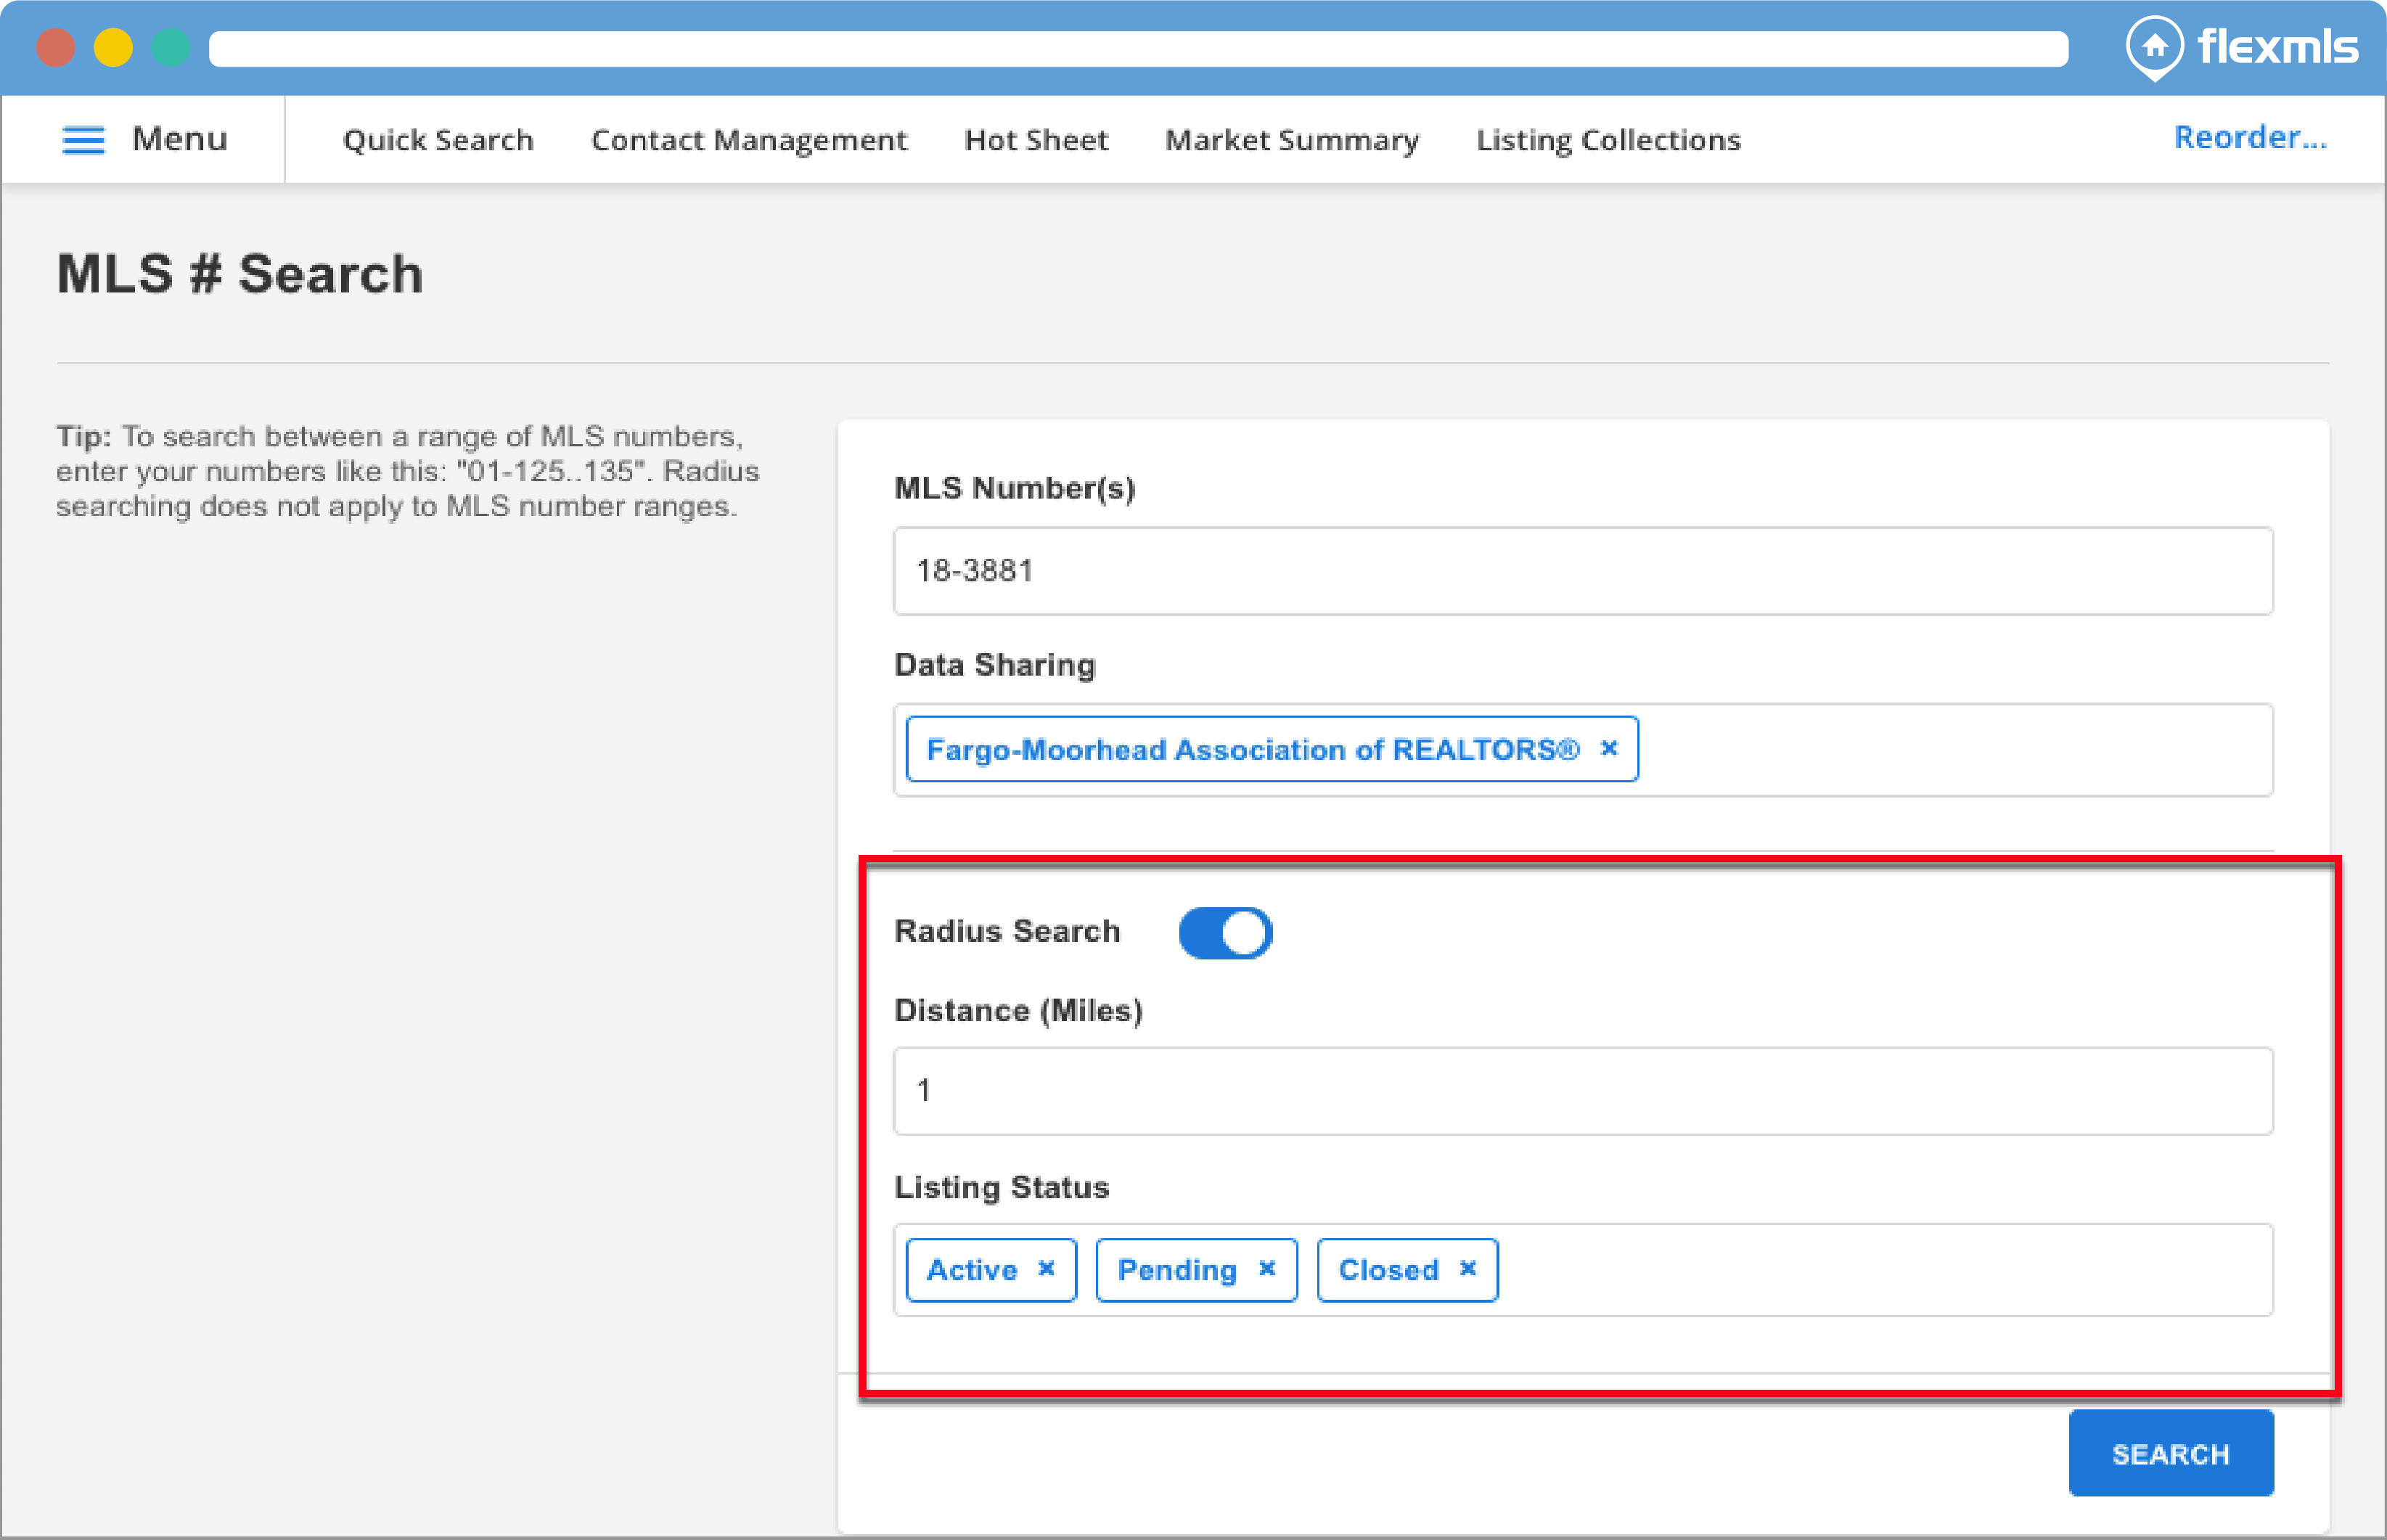The height and width of the screenshot is (1540, 2387).
Task: Open Market Summary in navigation bar
Action: 1292,140
